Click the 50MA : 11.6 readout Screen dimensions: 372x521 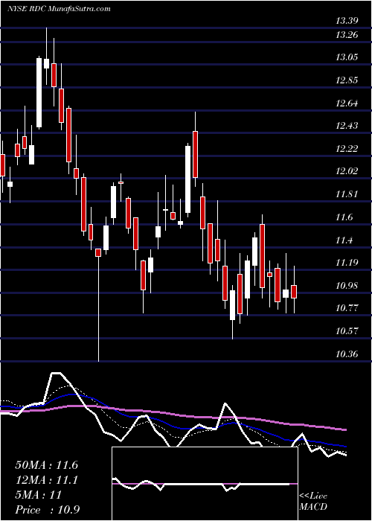(46, 465)
